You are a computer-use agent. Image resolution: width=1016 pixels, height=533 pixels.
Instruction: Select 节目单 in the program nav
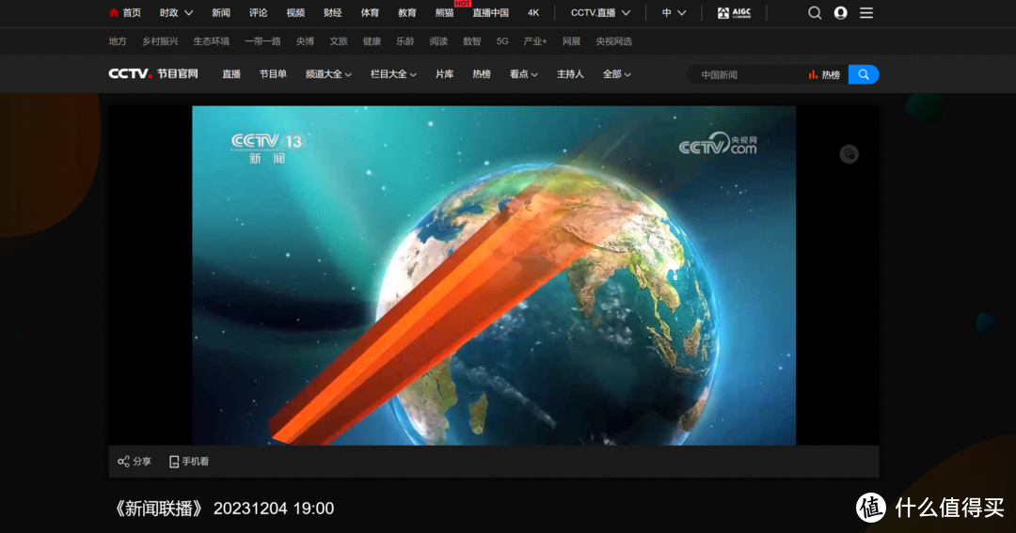pyautogui.click(x=273, y=74)
